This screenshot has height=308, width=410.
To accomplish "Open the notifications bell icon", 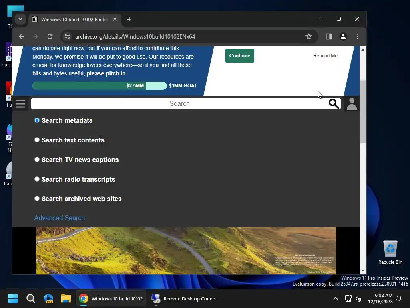I will point(399,298).
